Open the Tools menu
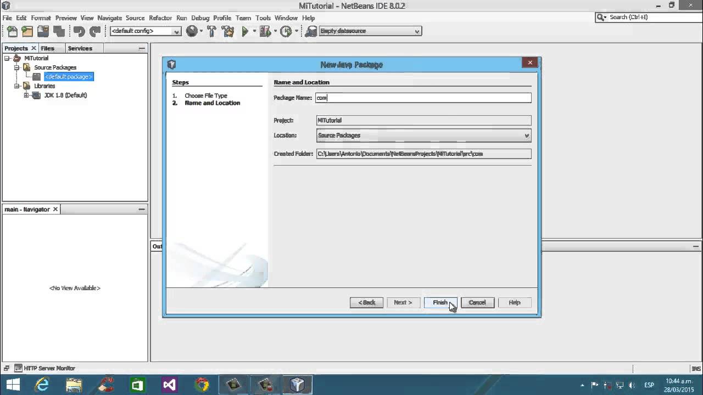The width and height of the screenshot is (703, 395). point(263,18)
